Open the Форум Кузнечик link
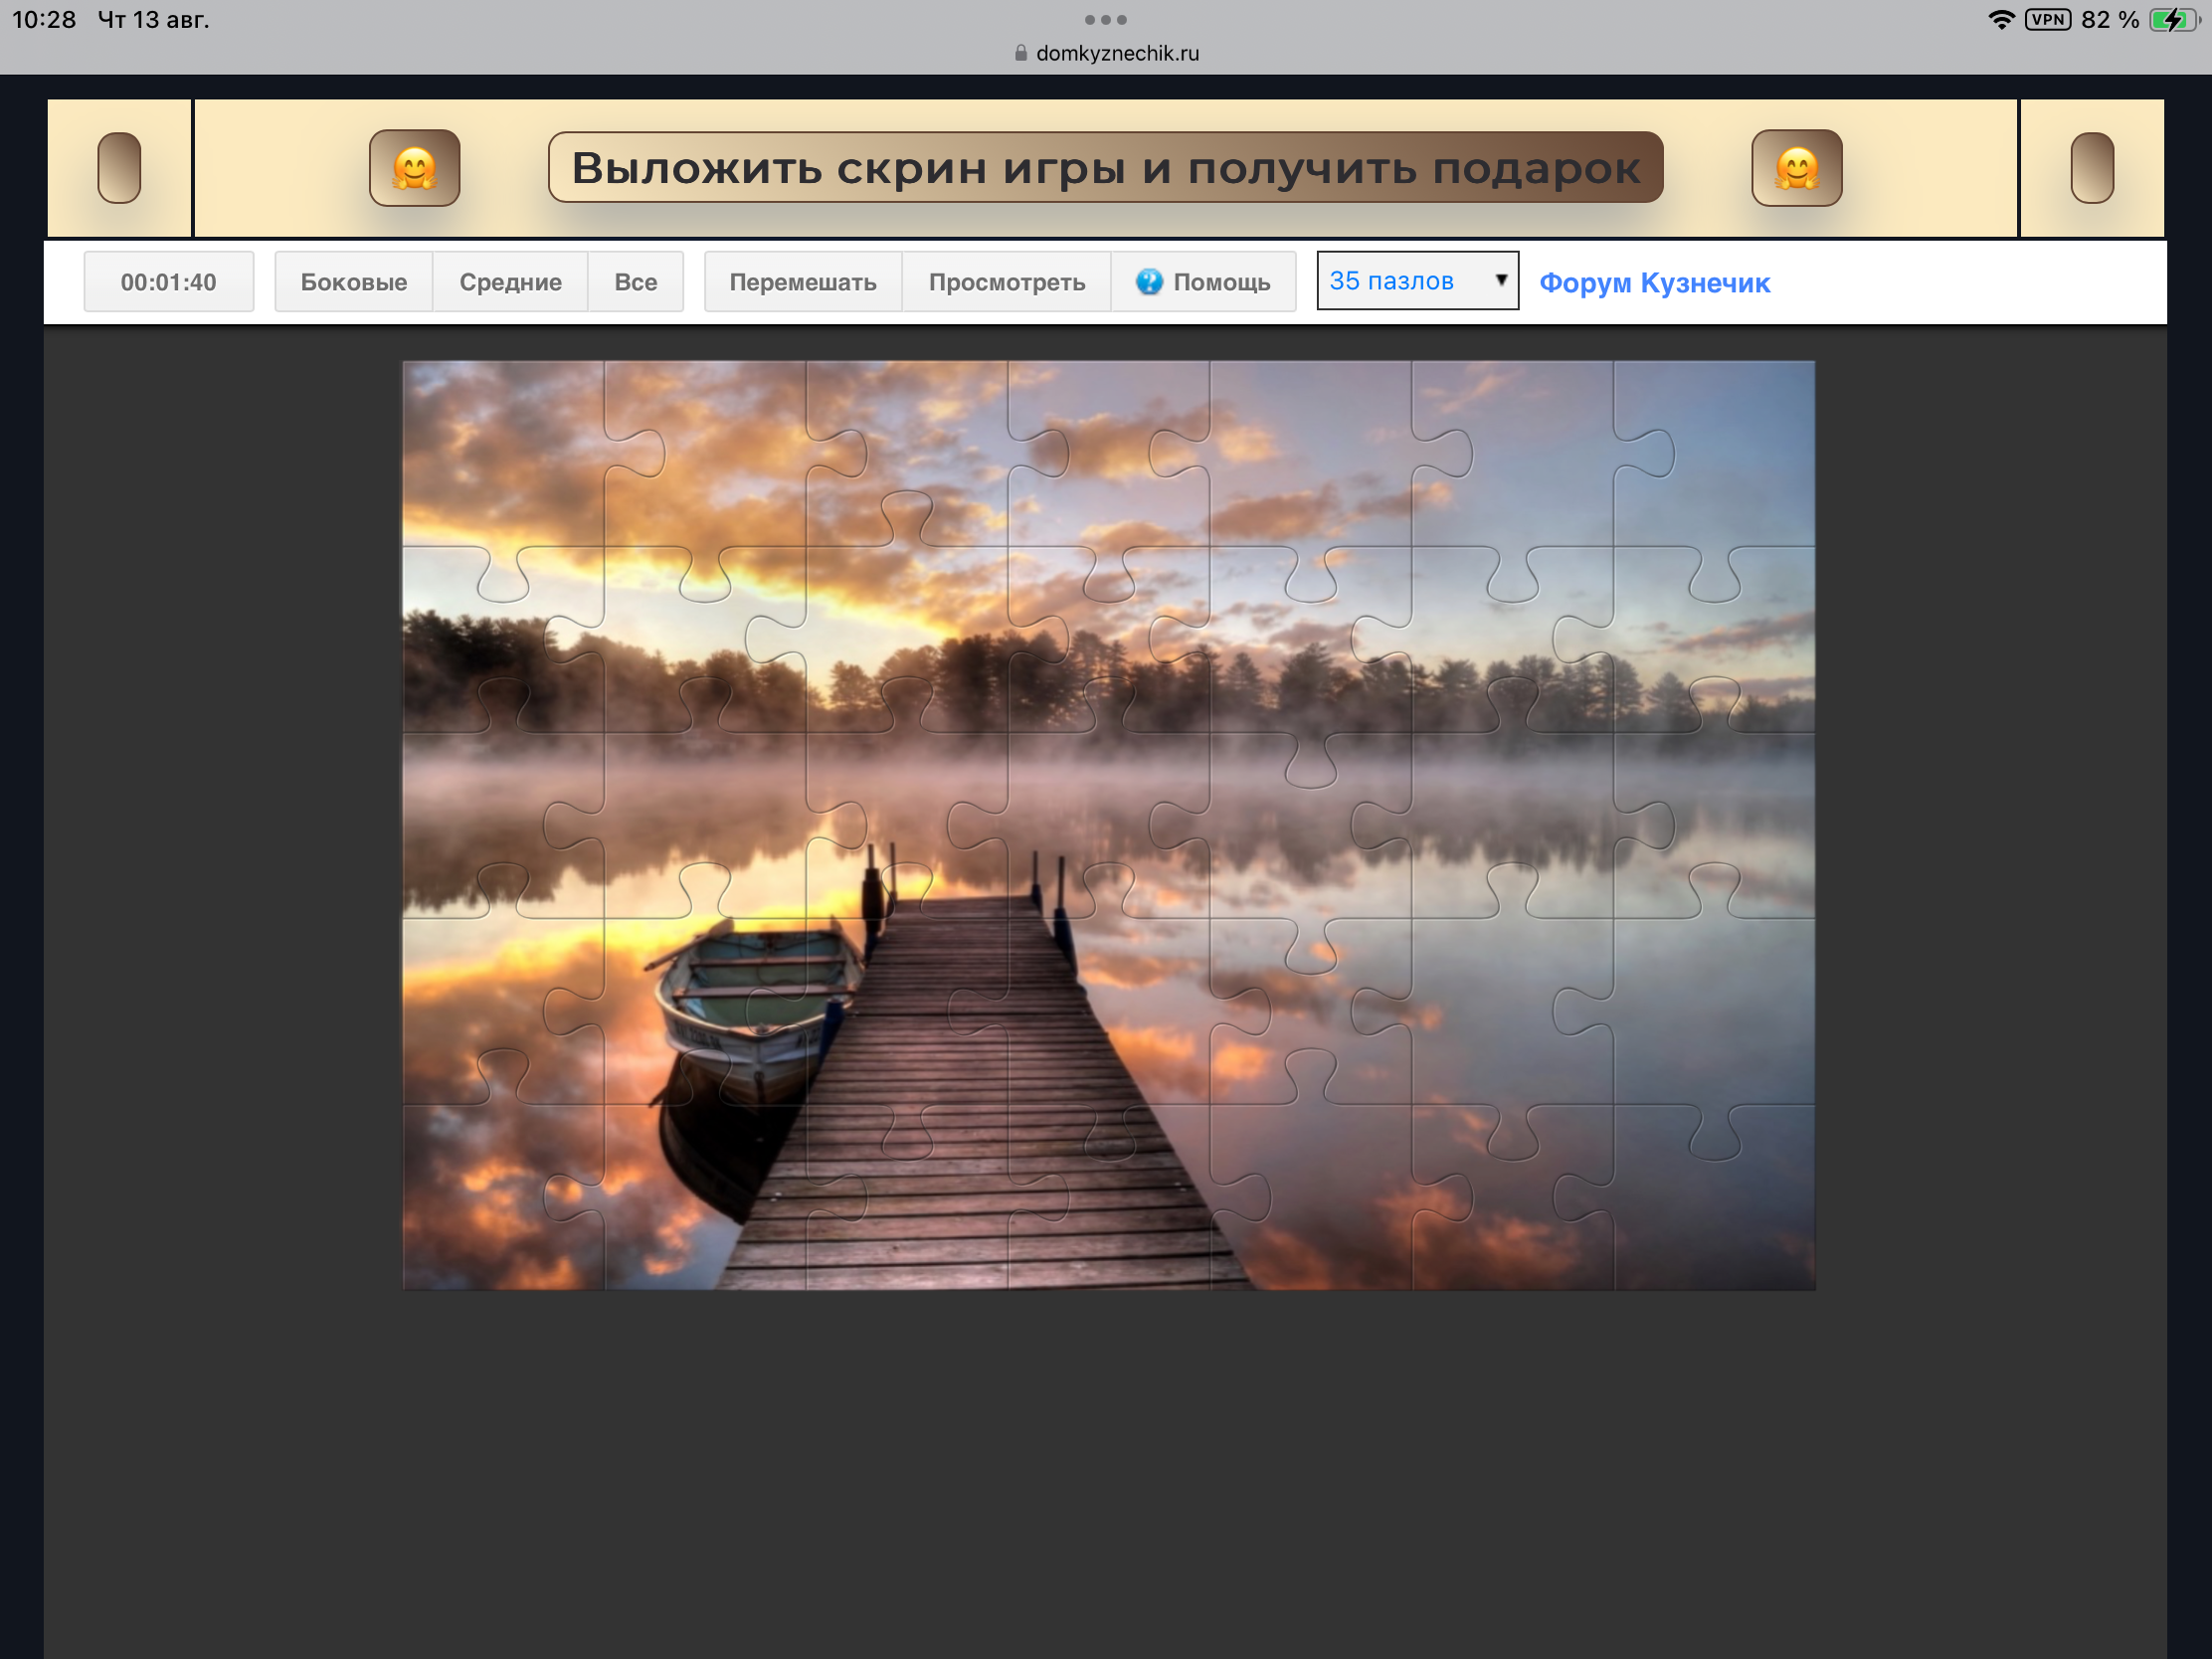The width and height of the screenshot is (2212, 1659). click(1654, 283)
